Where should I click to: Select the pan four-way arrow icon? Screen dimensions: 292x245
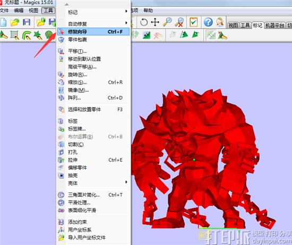[155, 22]
